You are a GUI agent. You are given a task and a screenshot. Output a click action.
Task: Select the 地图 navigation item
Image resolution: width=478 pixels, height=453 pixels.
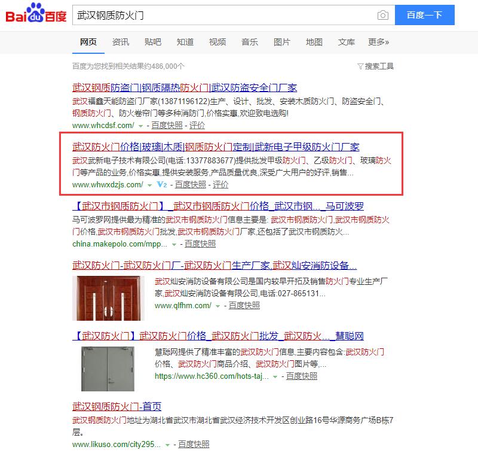click(315, 42)
